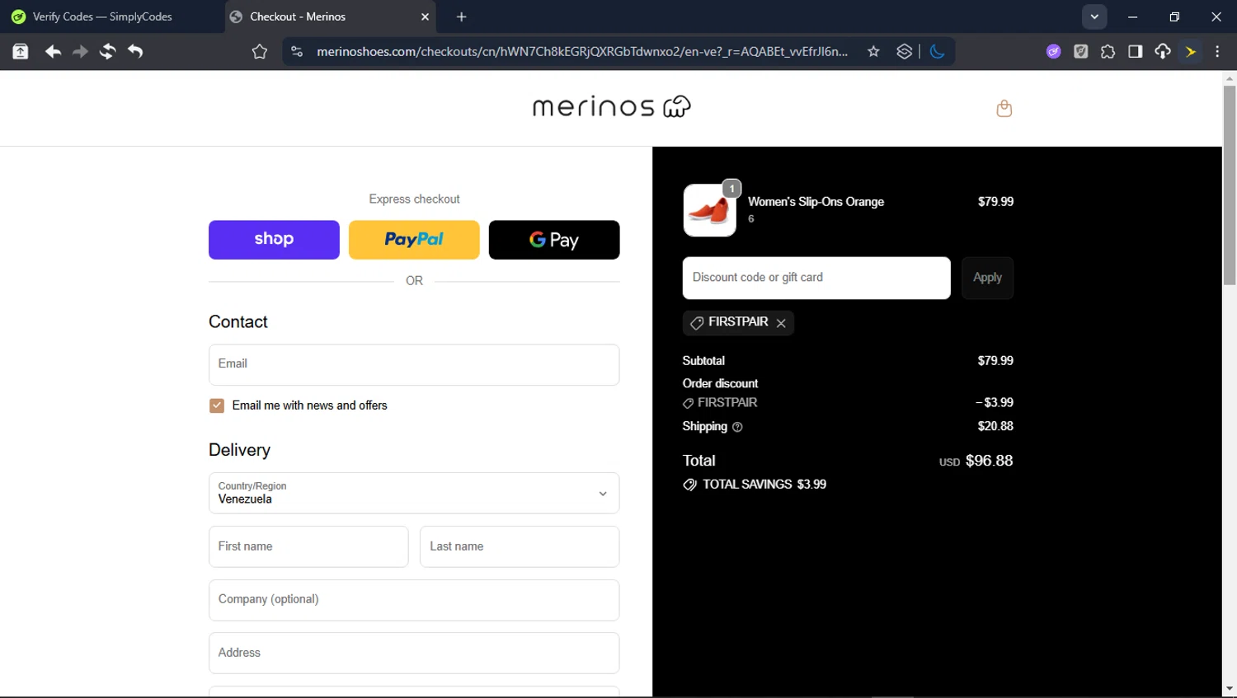This screenshot has height=698, width=1237.
Task: Click the Express checkout heading
Action: [x=414, y=199]
